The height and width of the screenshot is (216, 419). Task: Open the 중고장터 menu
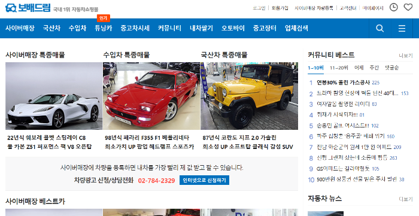tap(265, 28)
